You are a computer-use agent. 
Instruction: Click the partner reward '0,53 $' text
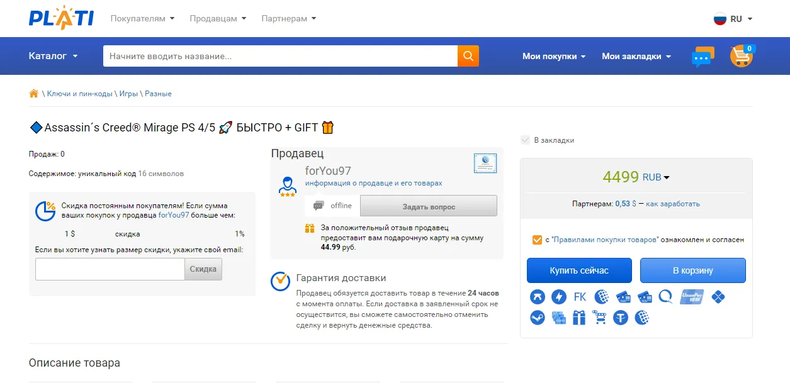coord(626,204)
